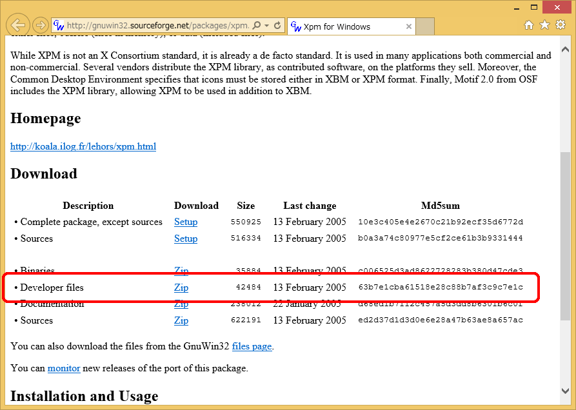This screenshot has width=576, height=410.
Task: Open Favorites with the star icon
Action: click(544, 25)
